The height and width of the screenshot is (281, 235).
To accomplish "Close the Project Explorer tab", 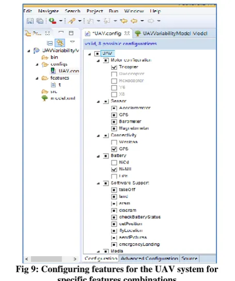I will tap(48, 33).
